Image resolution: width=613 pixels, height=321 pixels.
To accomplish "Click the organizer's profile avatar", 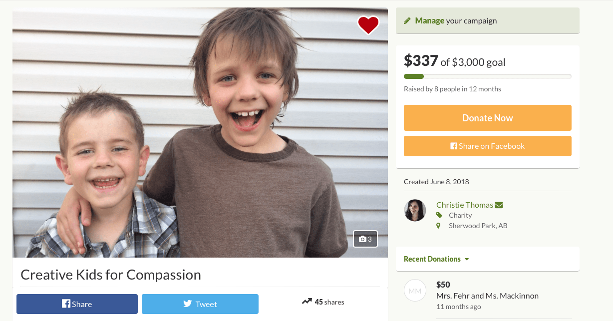I will [x=415, y=211].
